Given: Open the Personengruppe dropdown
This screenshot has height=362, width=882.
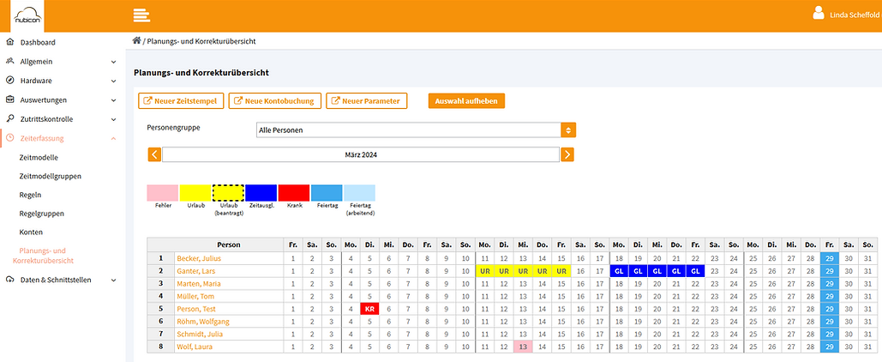Looking at the screenshot, I should coord(416,130).
